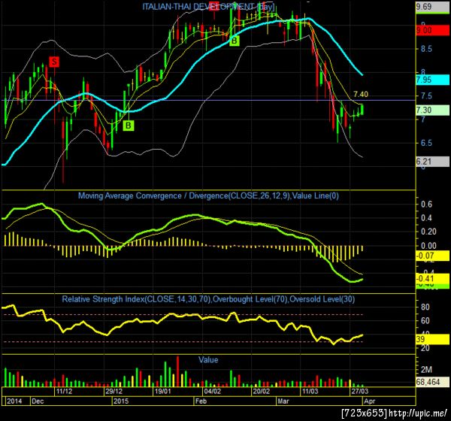
Task: Select the ITALIAN-THAI DEVELOPMENT chart title
Action: [208, 7]
